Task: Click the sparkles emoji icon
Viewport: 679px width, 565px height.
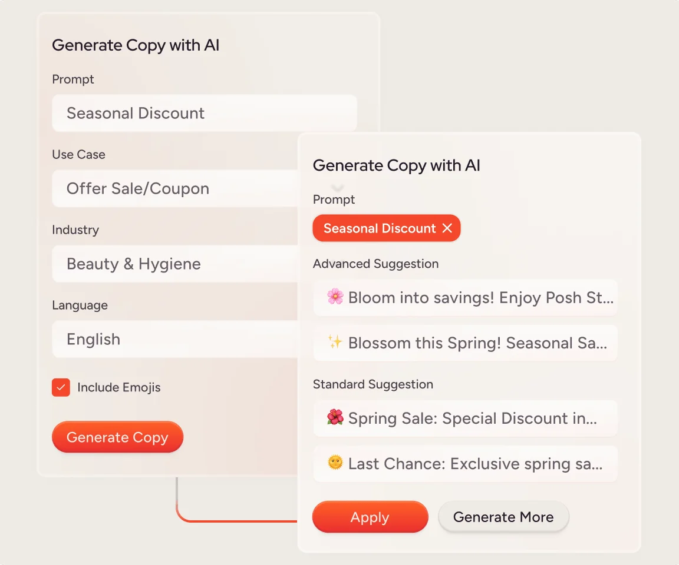Action: (335, 342)
